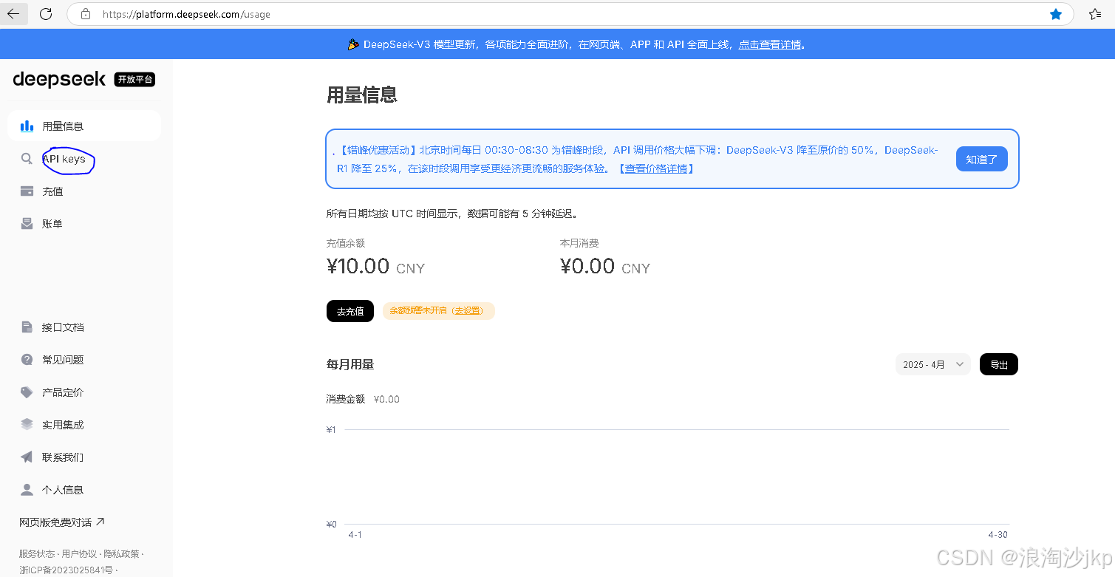Click the 本月消费 label

point(579,243)
